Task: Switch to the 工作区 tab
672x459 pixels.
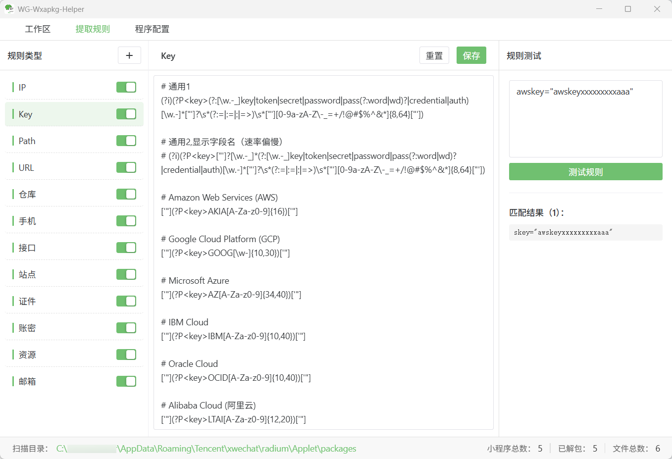Action: coord(38,29)
